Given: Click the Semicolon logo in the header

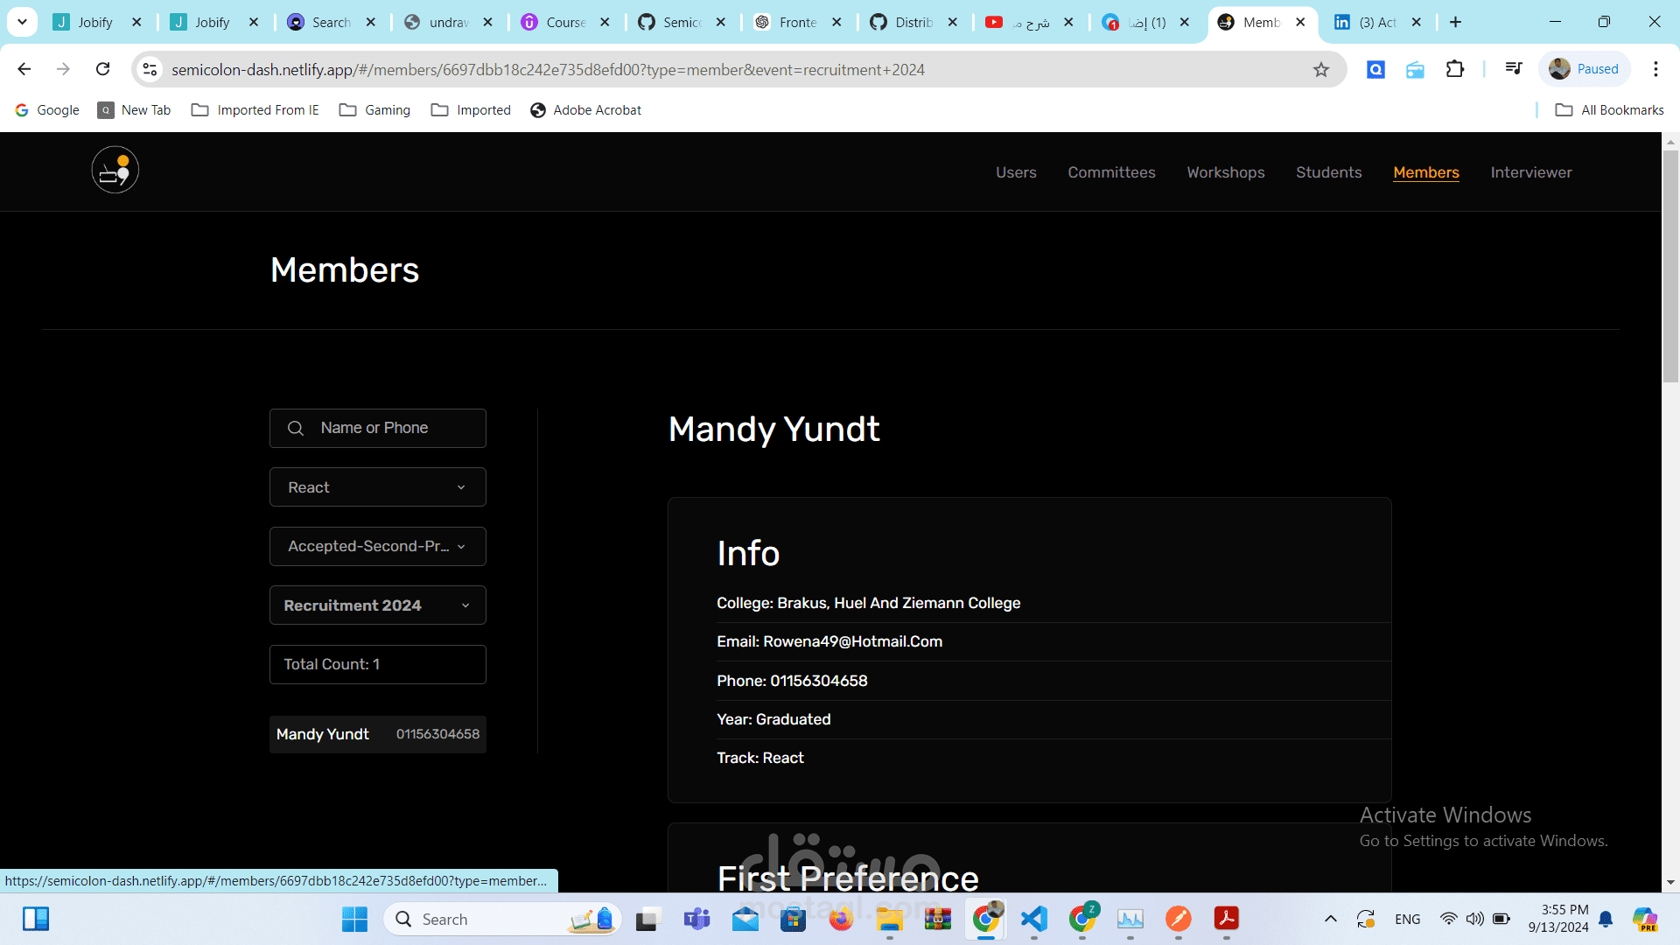Looking at the screenshot, I should [x=115, y=170].
